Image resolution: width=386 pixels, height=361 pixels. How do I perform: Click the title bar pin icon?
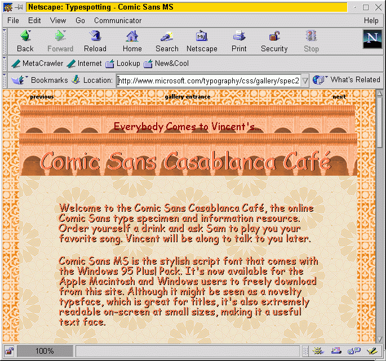pyautogui.click(x=19, y=7)
